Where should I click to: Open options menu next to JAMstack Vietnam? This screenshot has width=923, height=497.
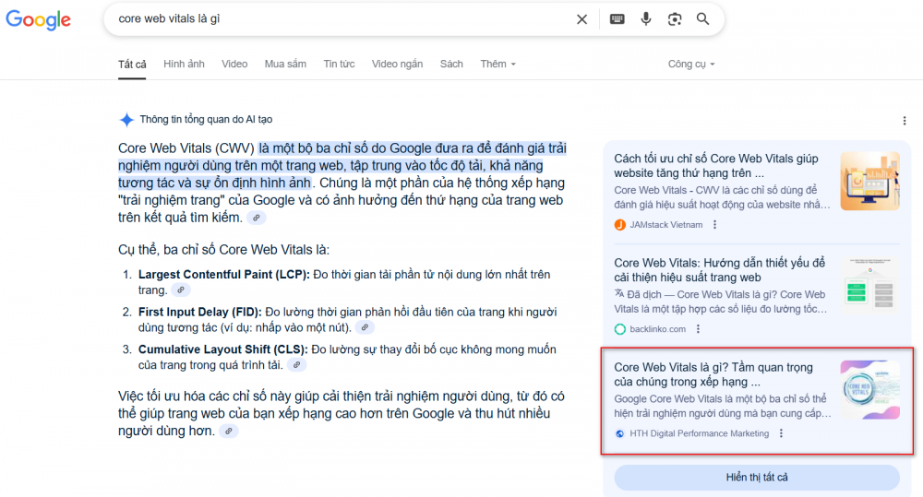tap(714, 225)
